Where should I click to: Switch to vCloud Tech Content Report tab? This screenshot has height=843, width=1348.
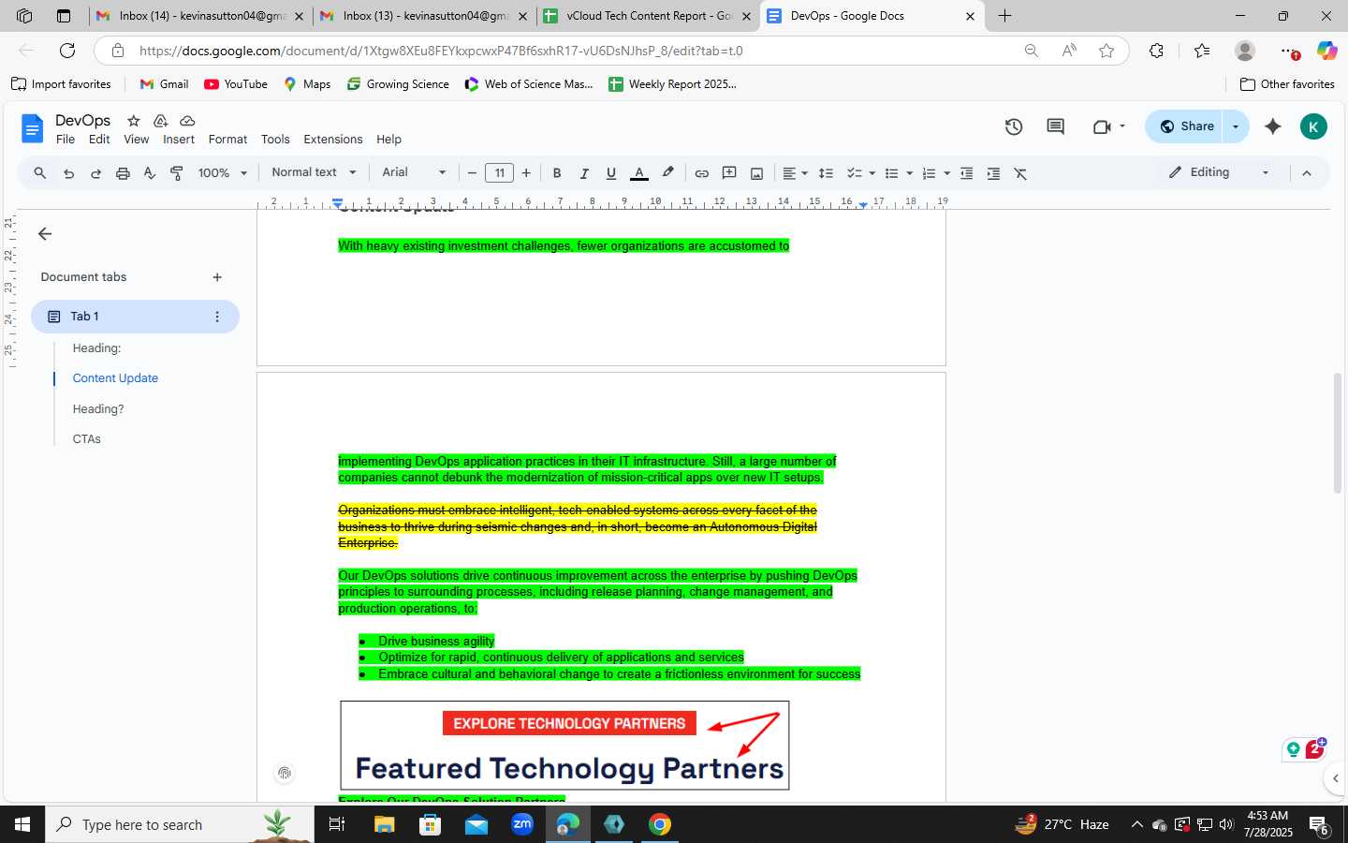click(x=648, y=16)
